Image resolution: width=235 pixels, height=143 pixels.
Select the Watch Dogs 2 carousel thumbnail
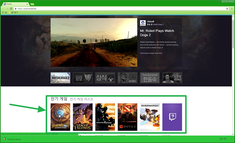coord(60,78)
